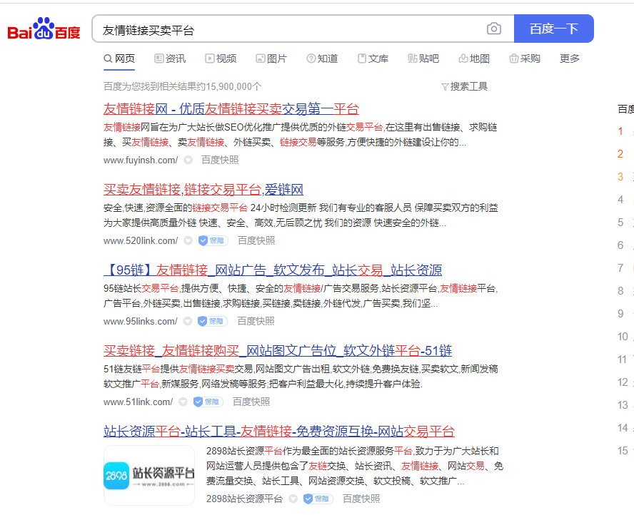
Task: Click 保障 badge for www.520link.com
Action: (x=213, y=240)
